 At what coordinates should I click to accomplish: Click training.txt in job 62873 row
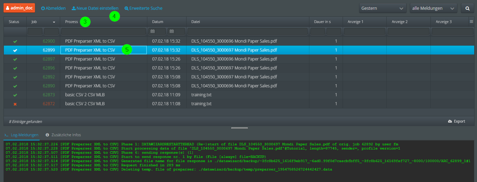point(201,95)
